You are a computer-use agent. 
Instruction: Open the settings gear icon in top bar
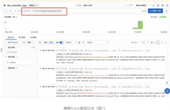[162, 6]
